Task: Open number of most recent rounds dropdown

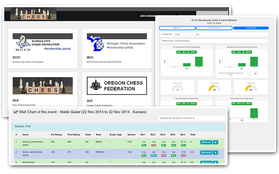Action: (252, 74)
